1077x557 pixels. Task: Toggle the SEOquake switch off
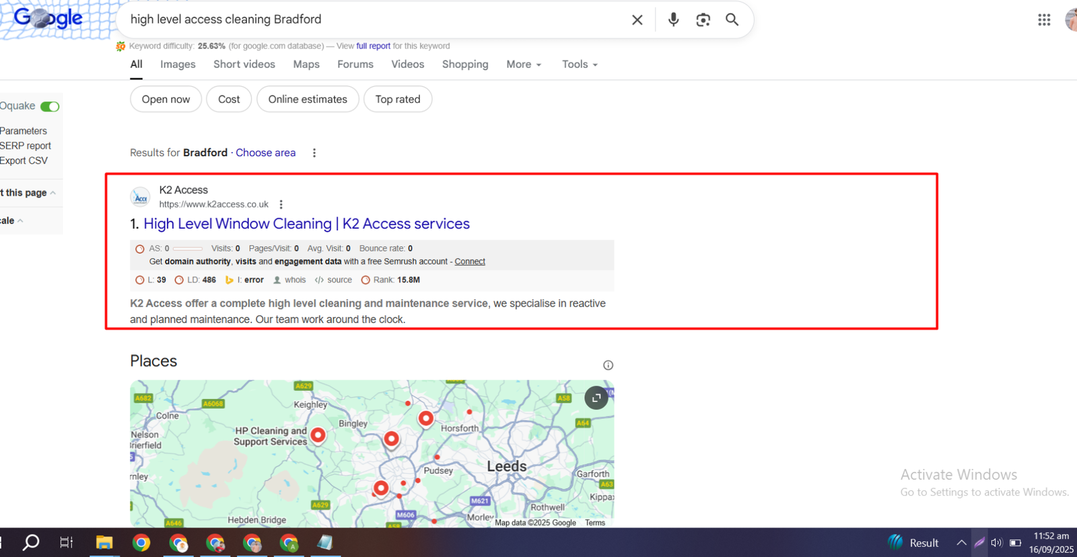point(50,106)
